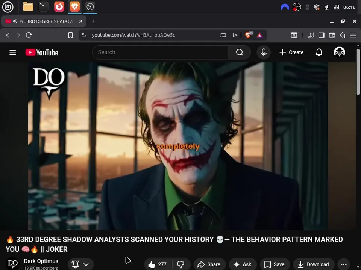This screenshot has height=270, width=361.
Task: Open the Brave Wallet
Action: click(x=332, y=35)
